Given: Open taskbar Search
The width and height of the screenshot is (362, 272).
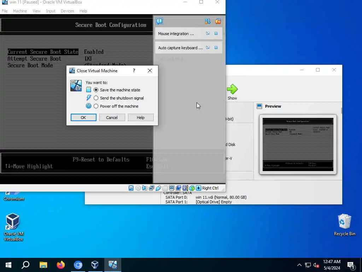Looking at the screenshot, I should click(25, 265).
